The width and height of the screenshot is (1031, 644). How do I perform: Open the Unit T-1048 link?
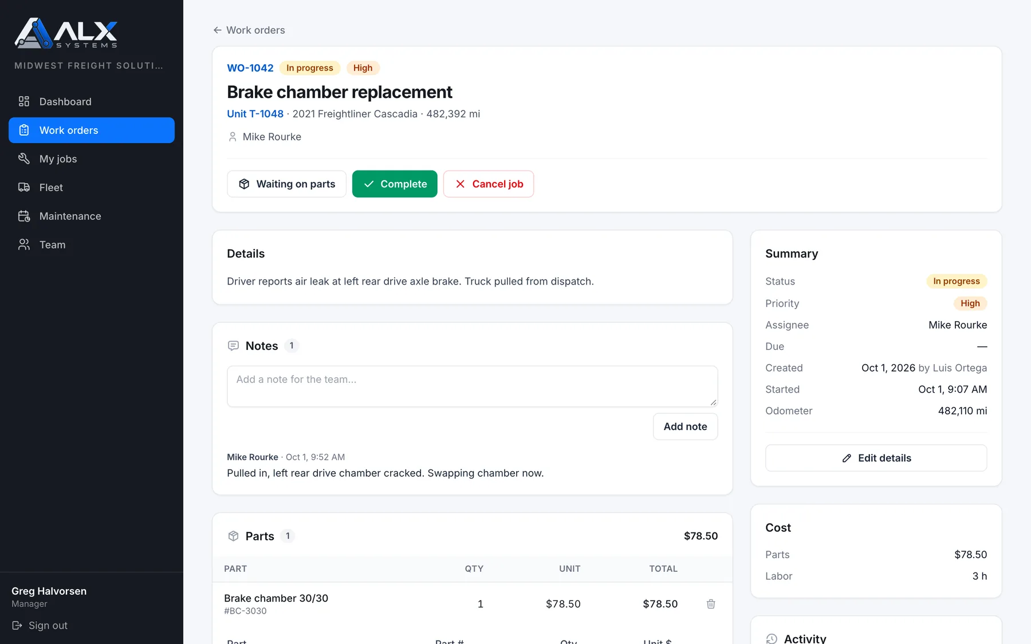click(255, 114)
